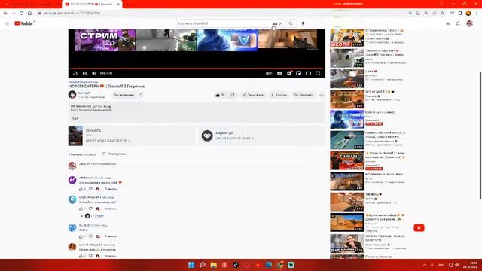Open the Standoff 2 game card
Screen dimensions: 482x271
[131, 135]
